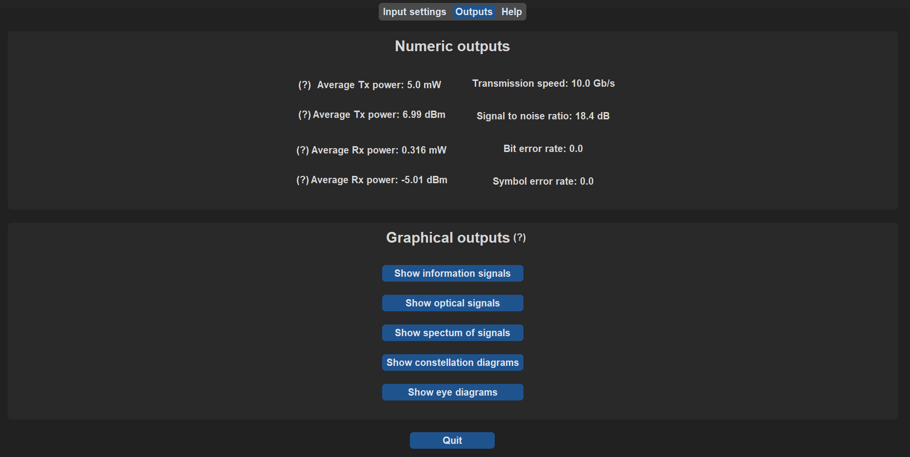This screenshot has height=457, width=910.
Task: Click the (?) beside Average Tx power in dBm
Action: (x=303, y=114)
